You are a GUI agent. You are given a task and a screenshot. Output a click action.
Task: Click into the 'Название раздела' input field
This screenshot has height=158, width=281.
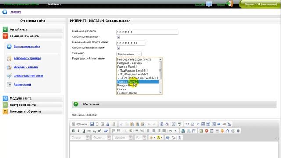[148, 32]
